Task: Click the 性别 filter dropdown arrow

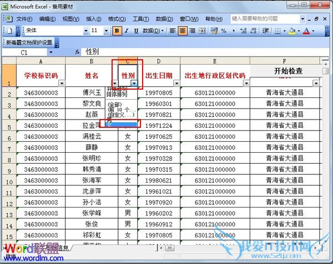Action: (x=134, y=83)
